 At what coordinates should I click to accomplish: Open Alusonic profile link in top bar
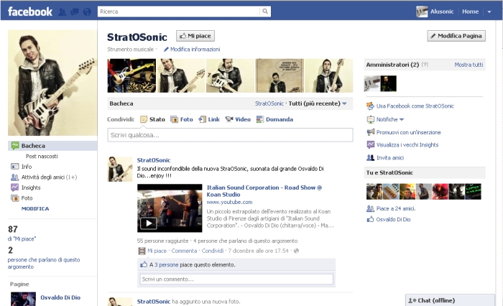tap(442, 11)
